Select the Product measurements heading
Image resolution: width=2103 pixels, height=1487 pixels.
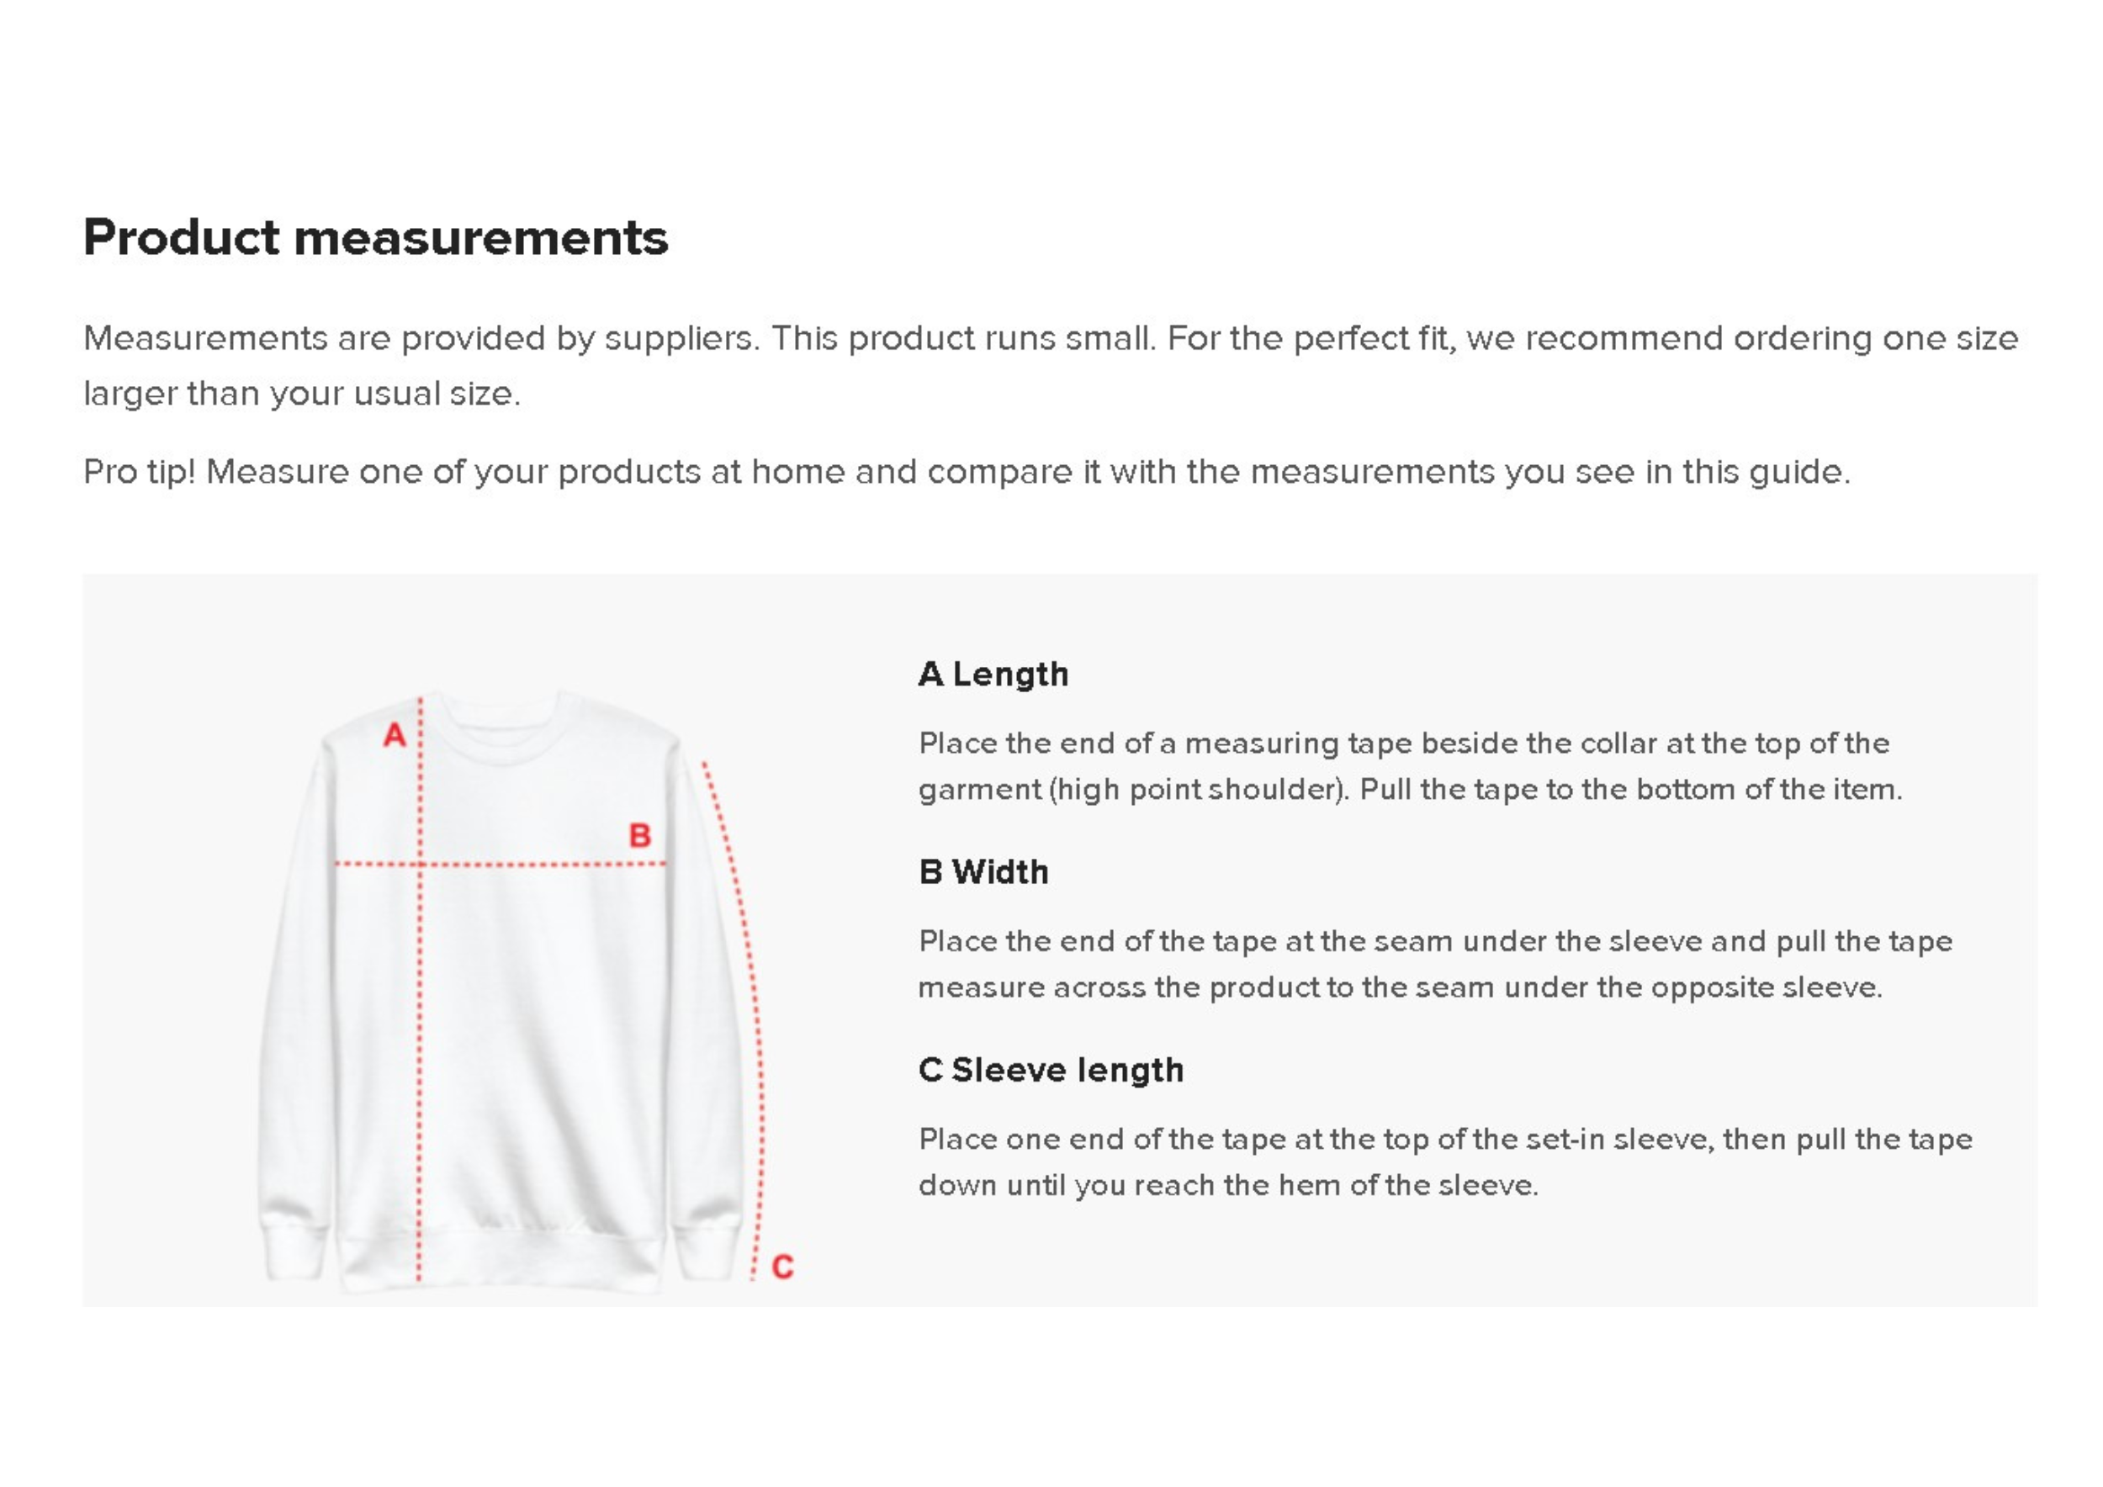tap(375, 237)
